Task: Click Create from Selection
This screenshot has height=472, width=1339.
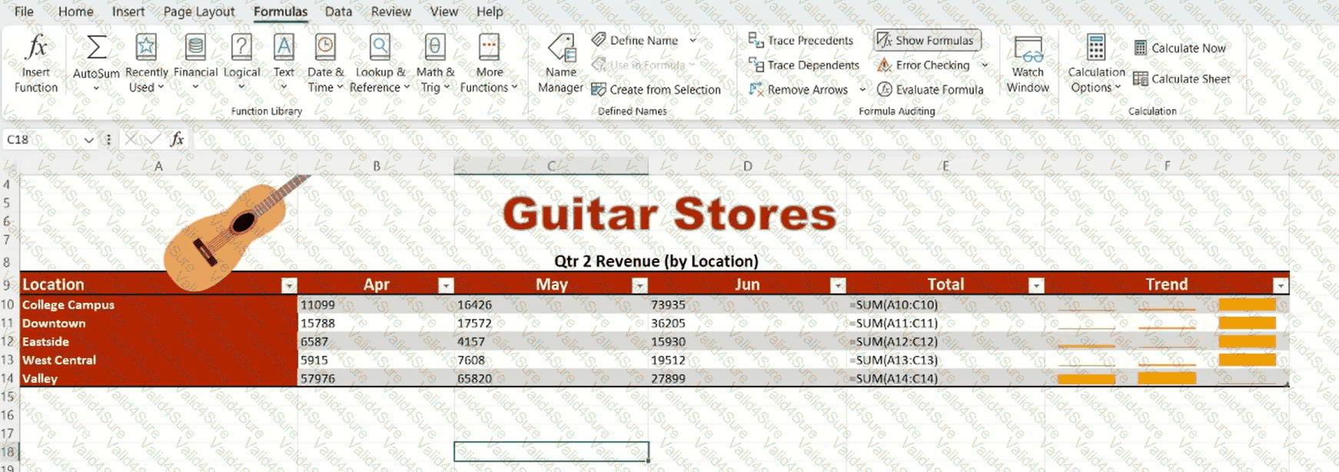Action: [656, 90]
